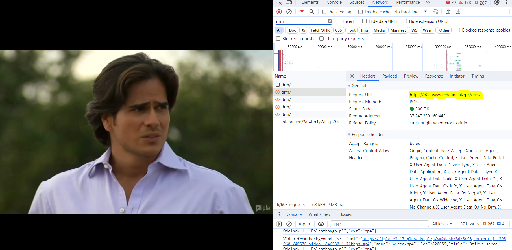Open network search magnifier
Screen dimensions: 512x250
312,12
